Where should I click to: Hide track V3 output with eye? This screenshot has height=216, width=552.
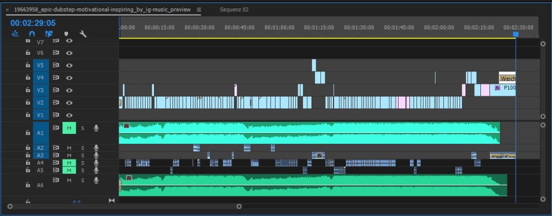pos(69,90)
